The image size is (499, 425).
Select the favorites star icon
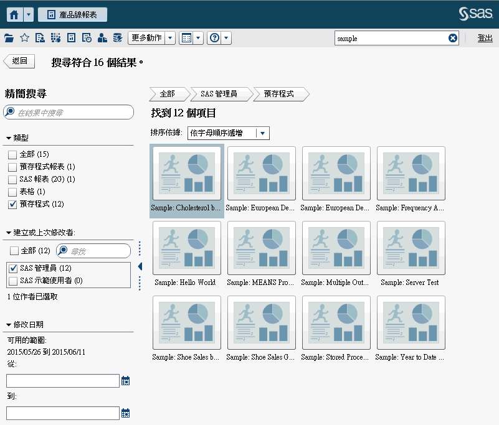[24, 37]
